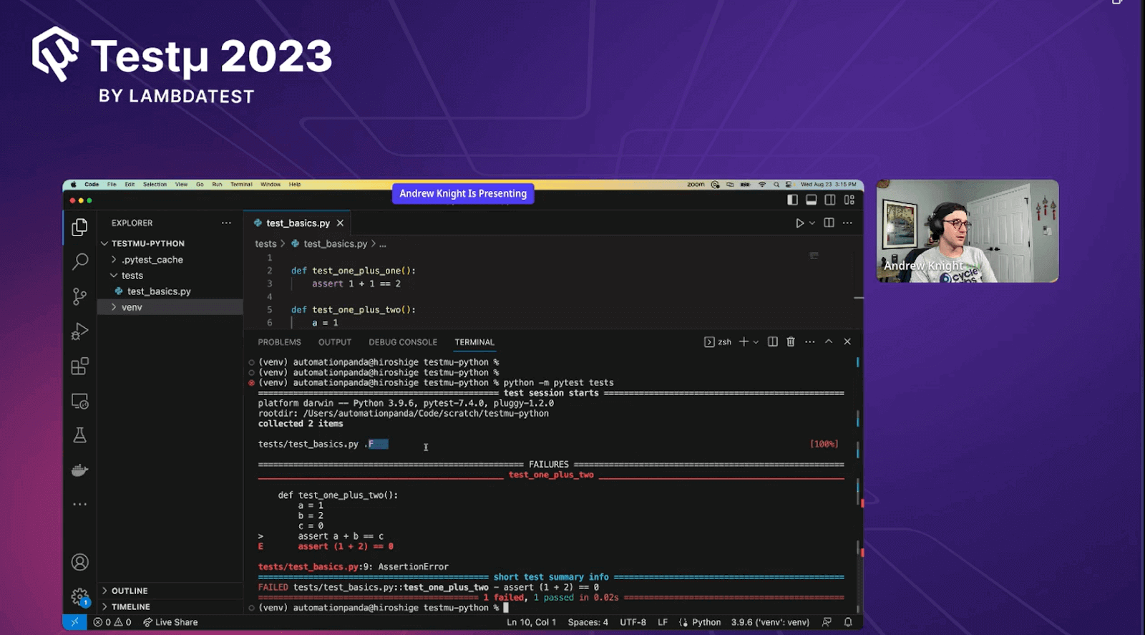This screenshot has width=1145, height=635.
Task: Open the Docker whale view
Action: point(79,470)
